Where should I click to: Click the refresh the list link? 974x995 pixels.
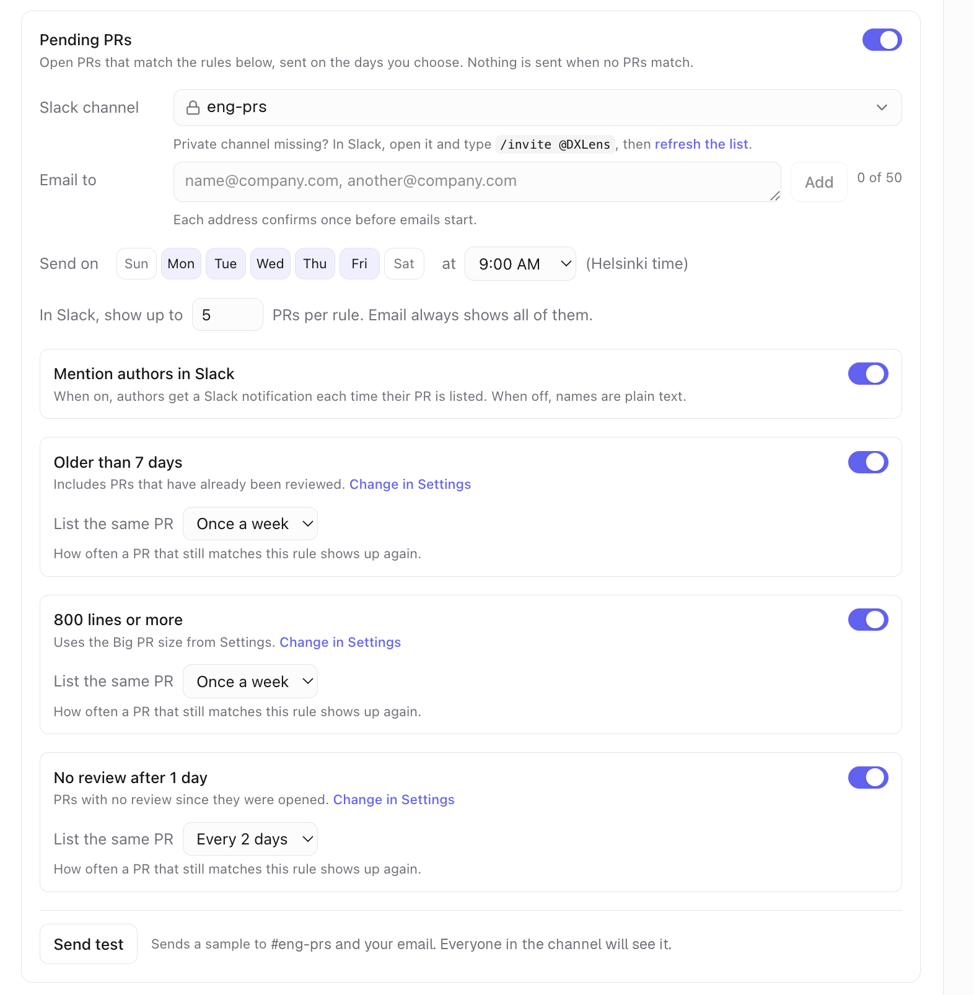pos(701,144)
